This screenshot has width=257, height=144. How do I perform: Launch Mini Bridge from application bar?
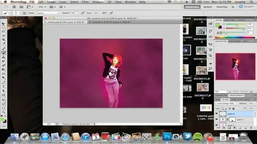21,7
